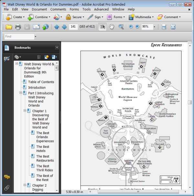This screenshot has width=194, height=196.
Task: Toggle the Signatures panel icon
Action: tap(7, 59)
